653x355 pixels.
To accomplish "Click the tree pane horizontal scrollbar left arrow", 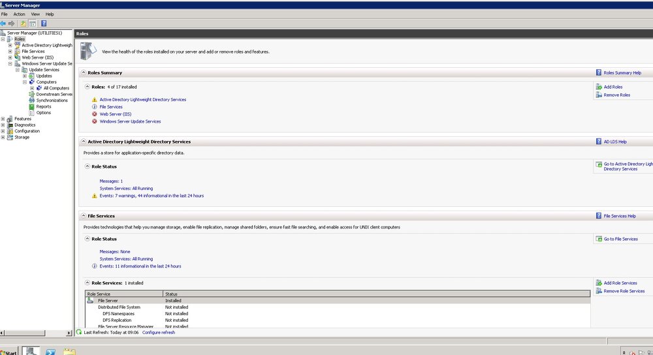I will pos(3,333).
